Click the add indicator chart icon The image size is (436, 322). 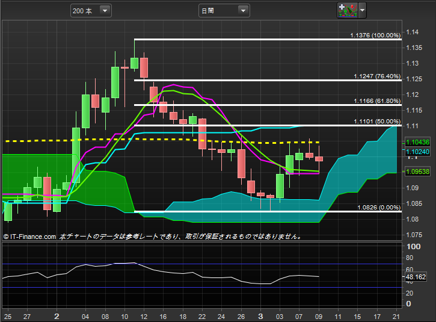tap(348, 10)
